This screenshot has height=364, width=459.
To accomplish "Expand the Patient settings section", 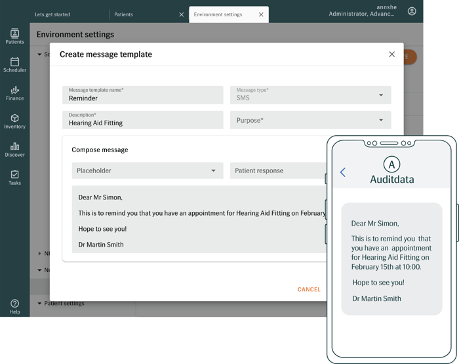I will coord(64,304).
